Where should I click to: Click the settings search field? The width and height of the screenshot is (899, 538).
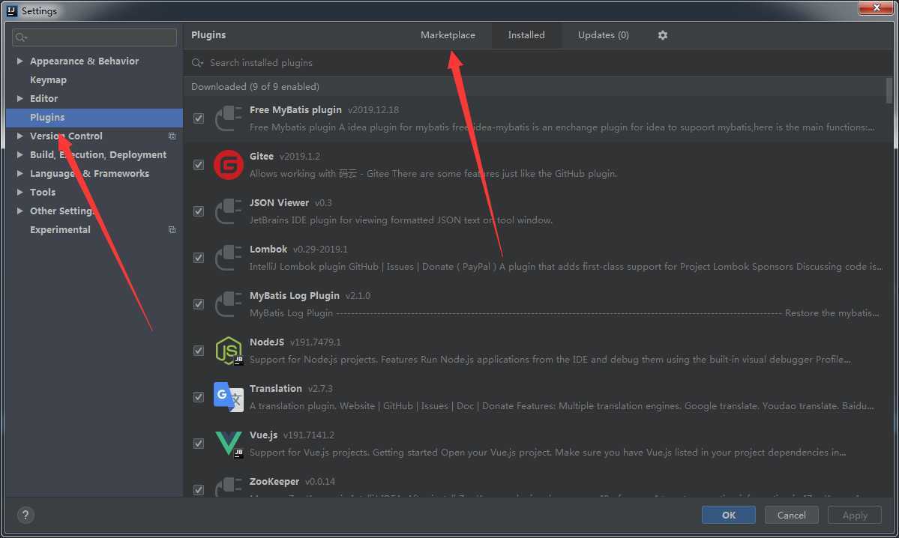click(94, 37)
